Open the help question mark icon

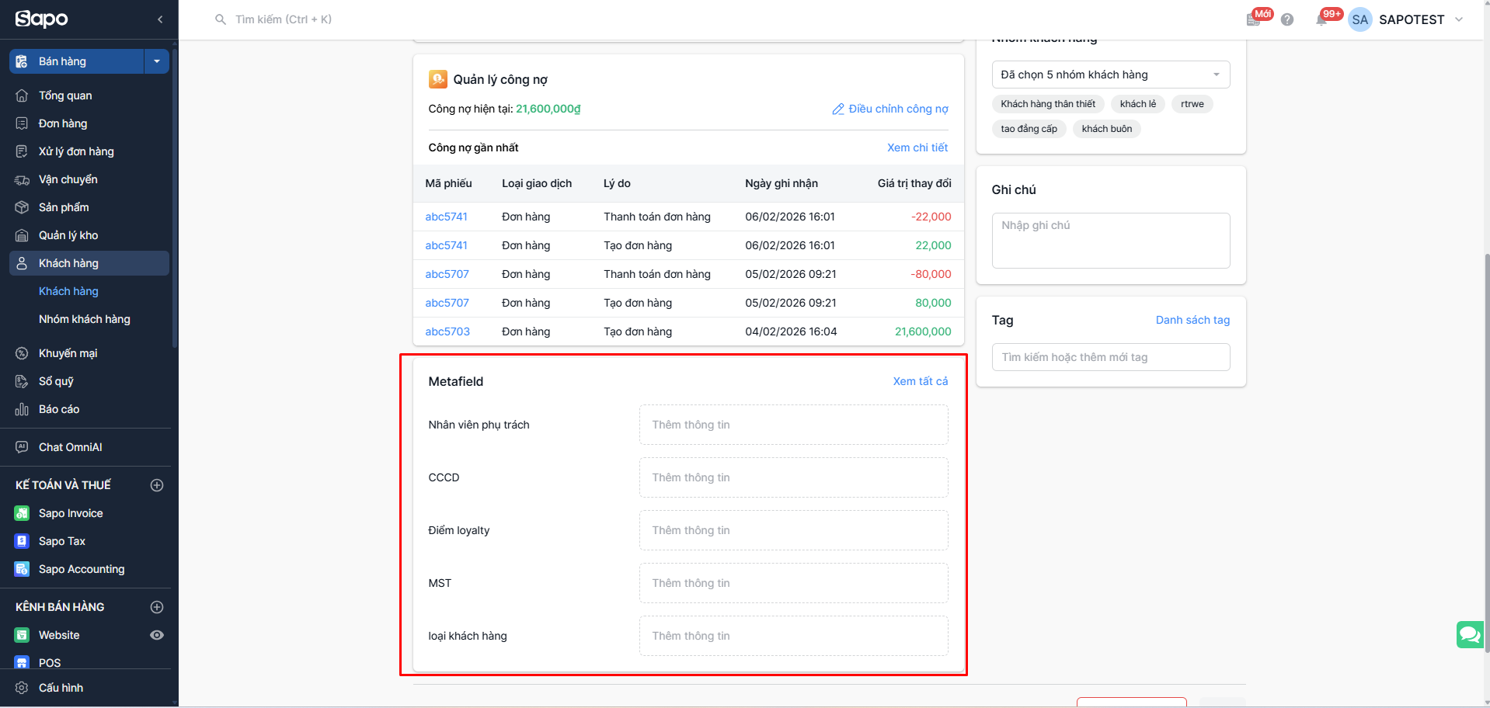pos(1287,20)
